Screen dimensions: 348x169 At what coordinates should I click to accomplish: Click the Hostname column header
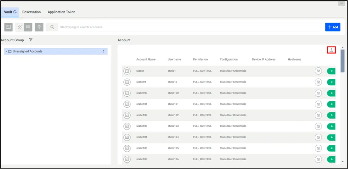point(295,59)
